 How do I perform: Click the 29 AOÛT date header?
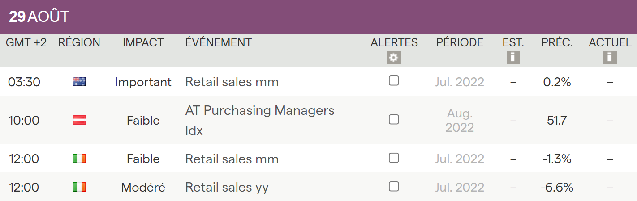pos(39,17)
